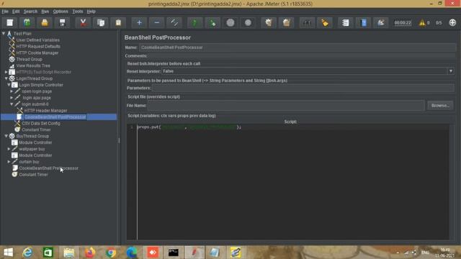
Task: Open the Options menu
Action: coord(61,12)
